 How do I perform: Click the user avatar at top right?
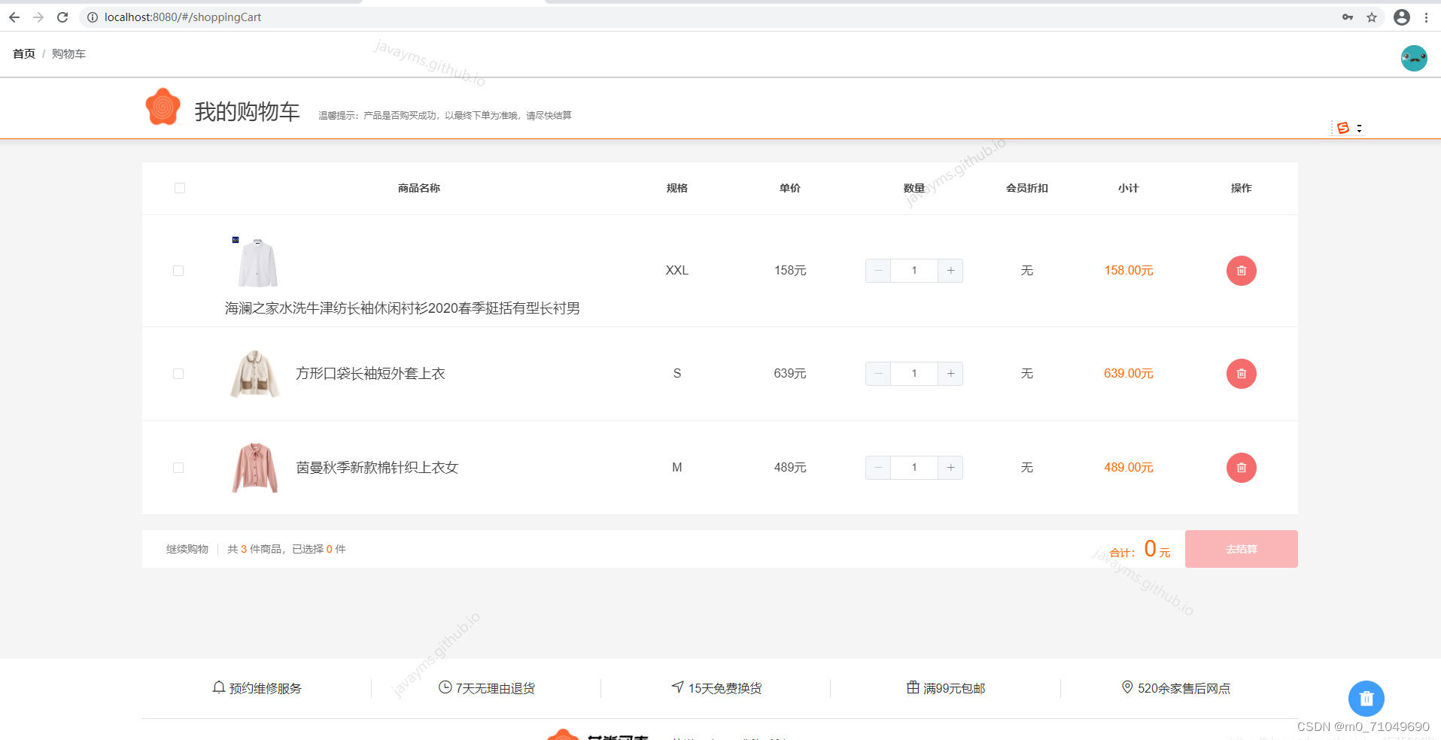[x=1413, y=57]
